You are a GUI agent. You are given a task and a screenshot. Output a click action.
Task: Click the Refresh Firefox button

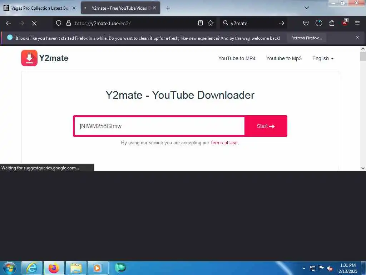pyautogui.click(x=306, y=38)
